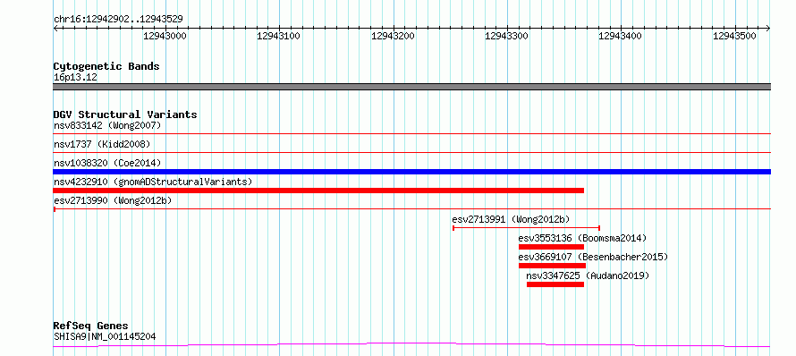Click the esv3553136 (Boomsma2014) red bar
Viewport: 796px width, 356px height.
551,247
